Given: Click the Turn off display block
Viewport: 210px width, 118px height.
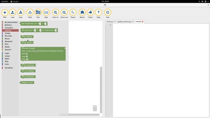Looking at the screenshot, I should point(28,77).
